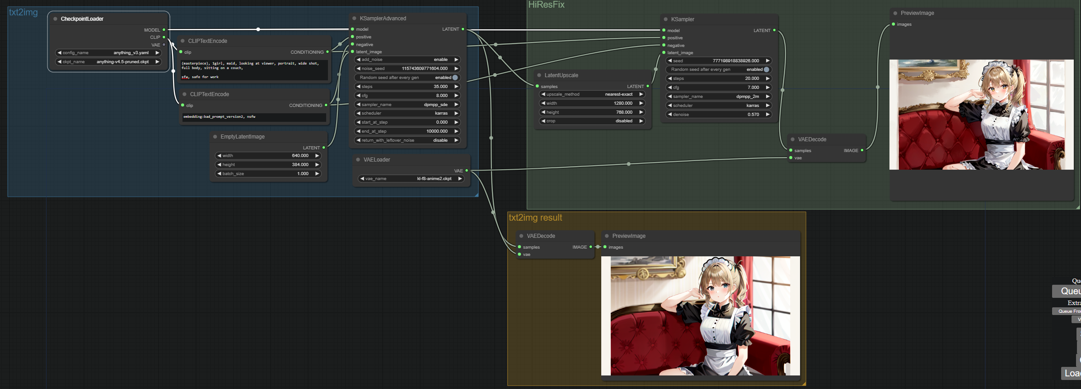Click the txt2img result preview image
Viewport: 1081px width, 389px height.
tap(701, 316)
